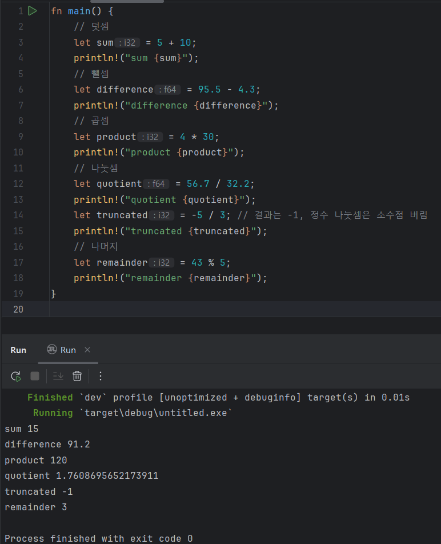Clear the console with the trash icon

tap(77, 376)
